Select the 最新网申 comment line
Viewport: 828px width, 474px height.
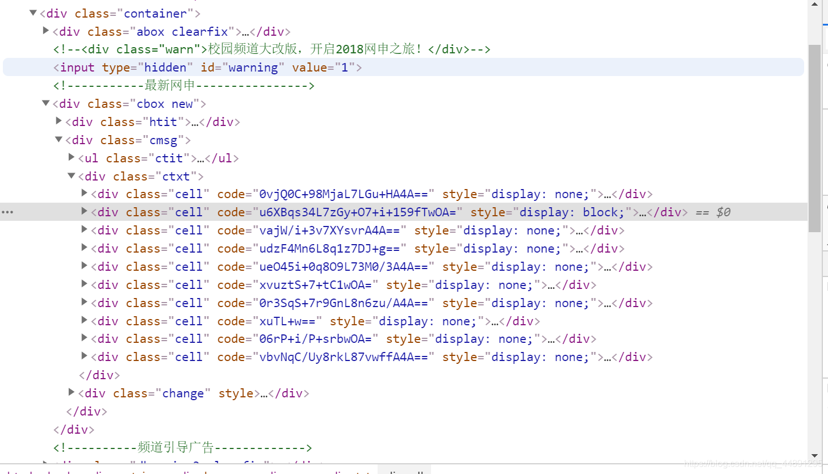point(184,86)
